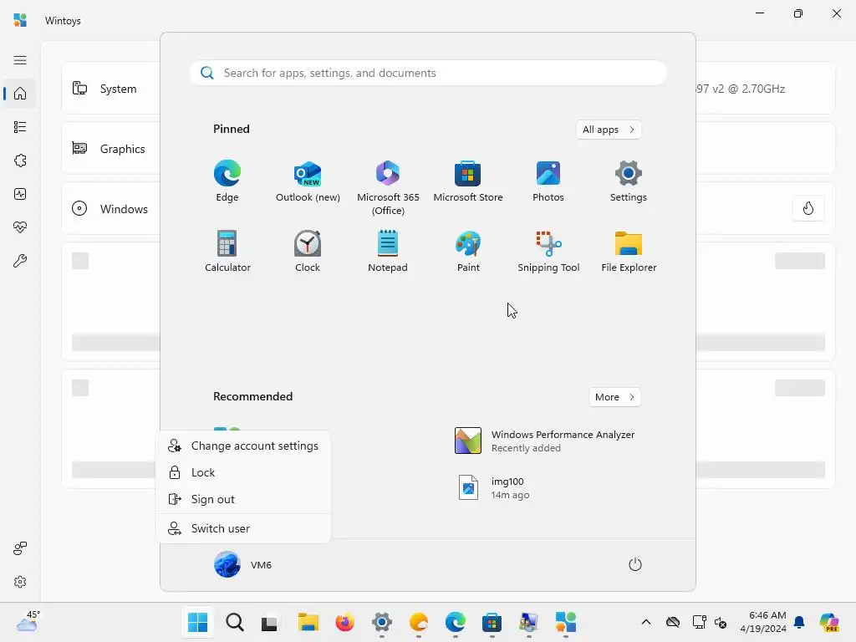This screenshot has width=856, height=642.
Task: Open Graphics row in Wintoys
Action: point(111,149)
